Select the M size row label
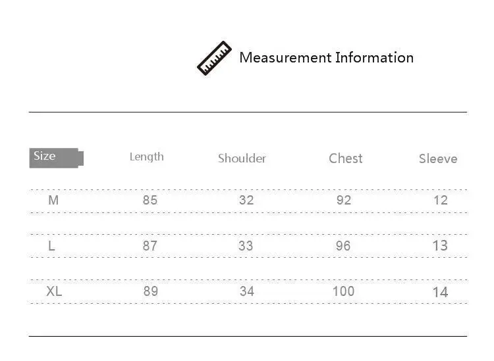The width and height of the screenshot is (494, 361). pyautogui.click(x=53, y=200)
